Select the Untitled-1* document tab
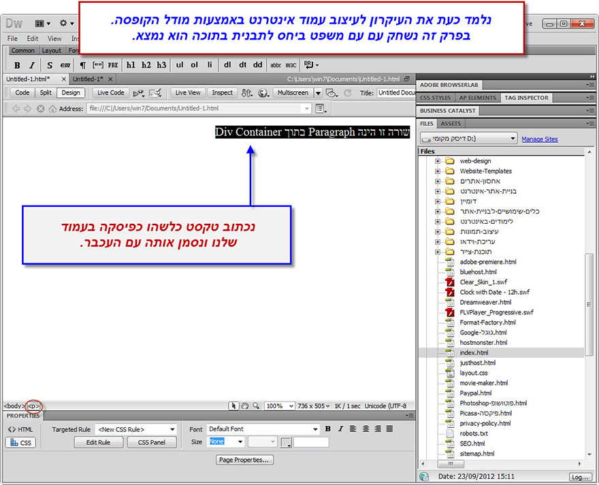Image resolution: width=599 pixels, height=485 pixels. tap(88, 79)
